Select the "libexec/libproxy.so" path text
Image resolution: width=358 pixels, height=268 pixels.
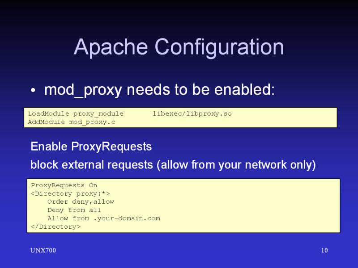192,114
